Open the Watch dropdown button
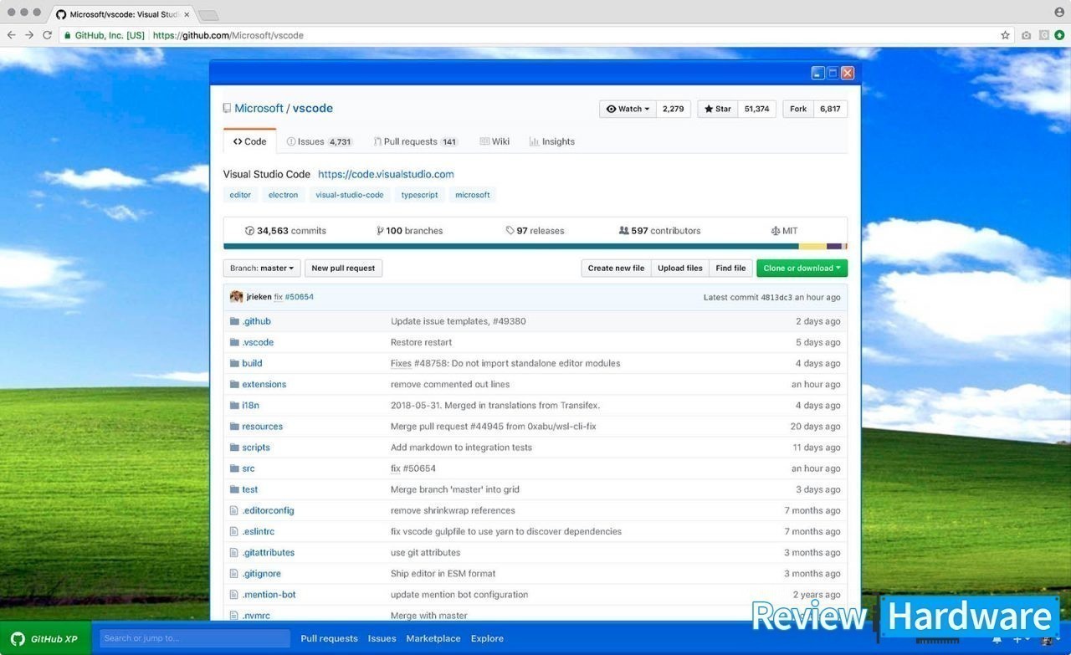 (x=628, y=109)
